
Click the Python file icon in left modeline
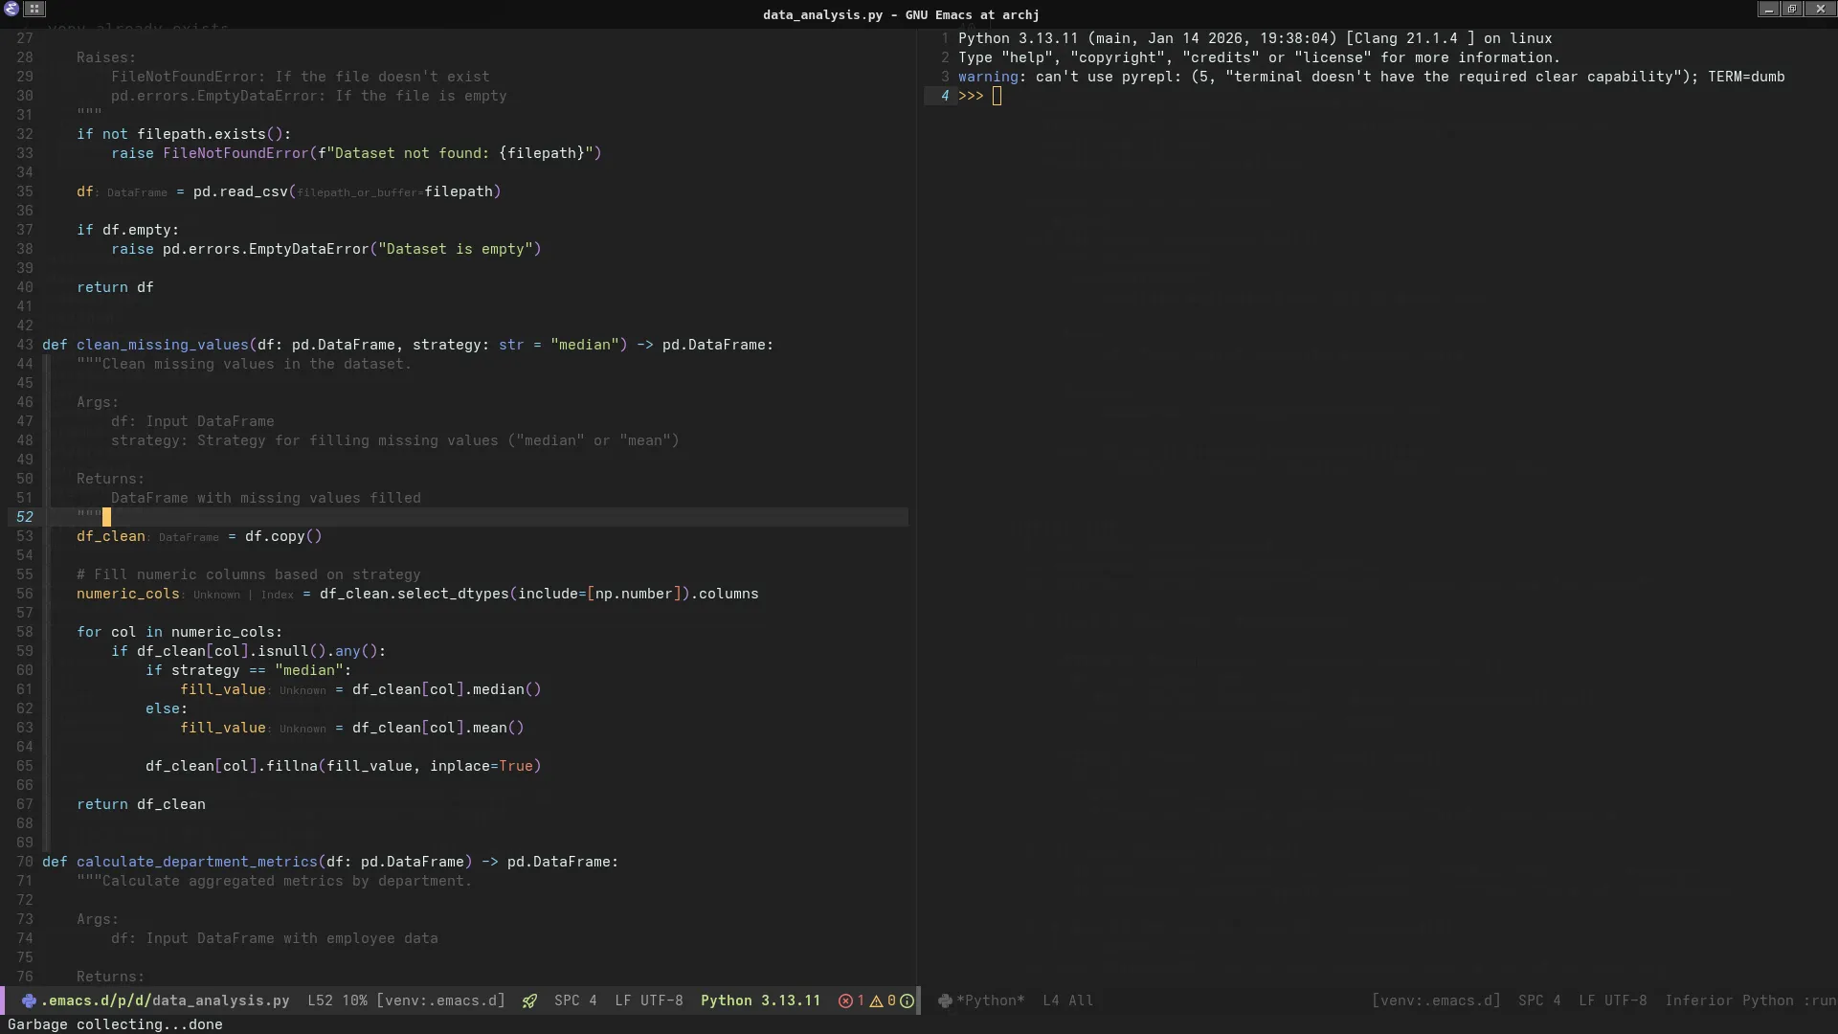[29, 1000]
